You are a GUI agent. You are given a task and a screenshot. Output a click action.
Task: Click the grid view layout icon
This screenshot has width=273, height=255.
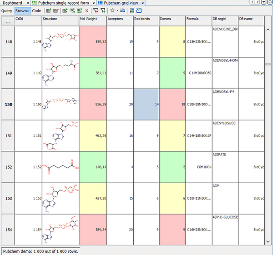(x=131, y=10)
